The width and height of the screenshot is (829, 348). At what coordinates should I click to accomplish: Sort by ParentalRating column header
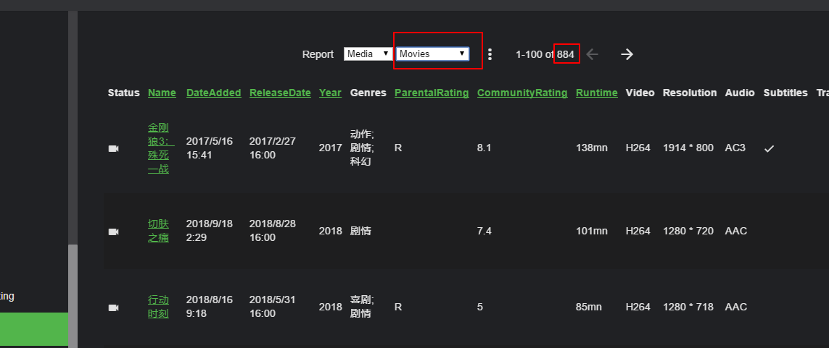(432, 93)
